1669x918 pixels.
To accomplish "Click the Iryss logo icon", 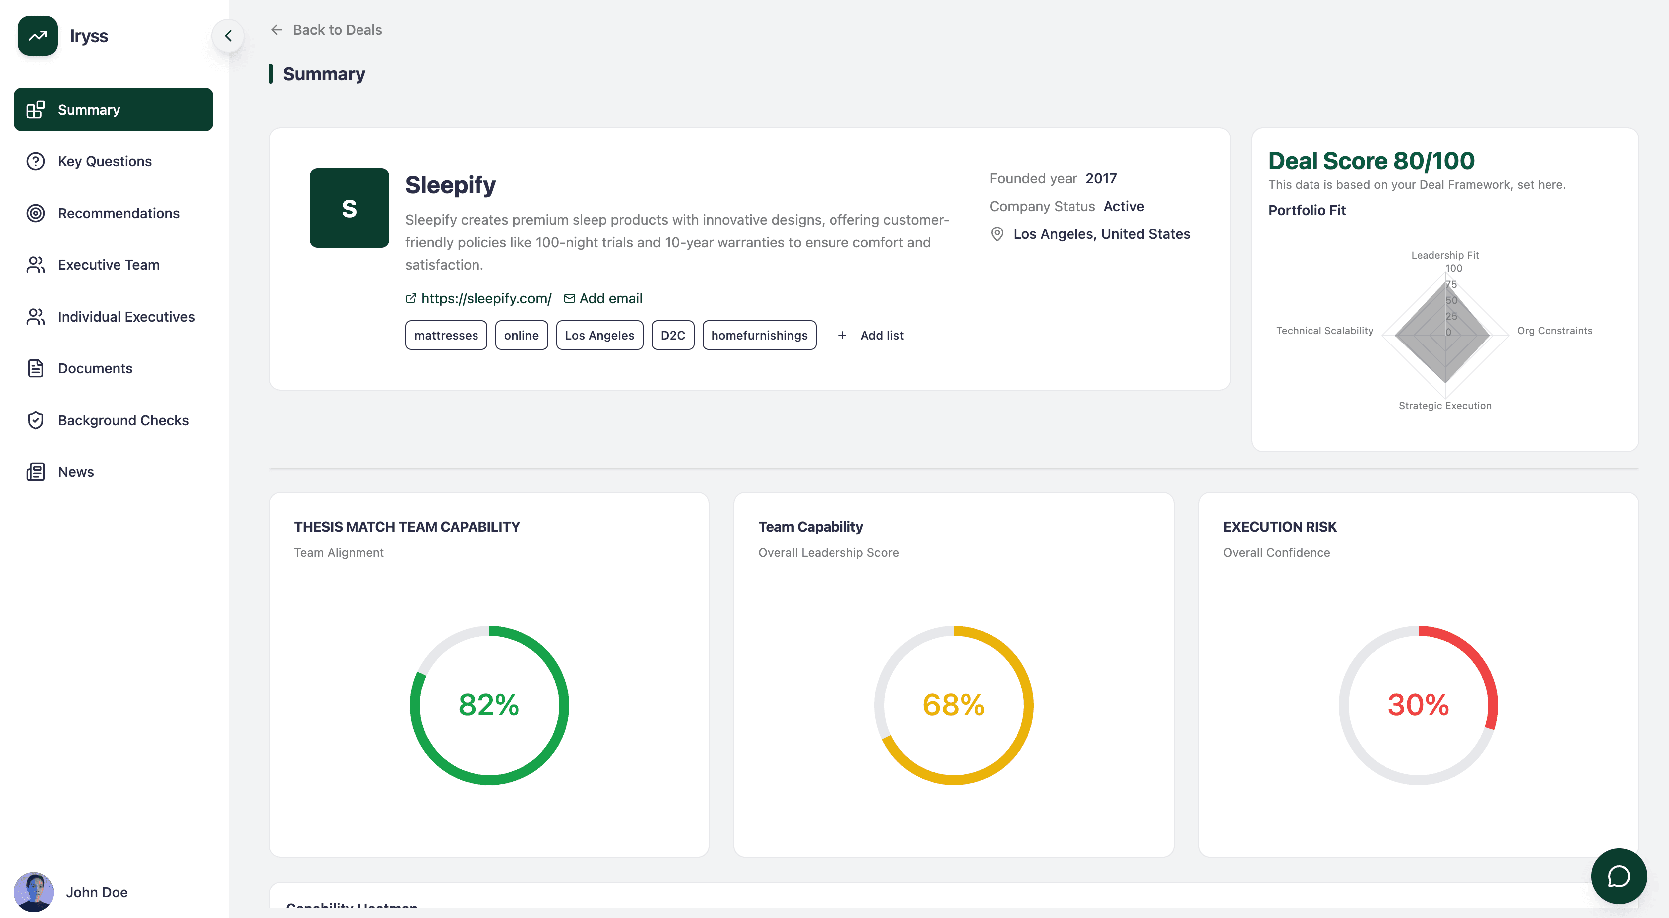I will coord(37,36).
